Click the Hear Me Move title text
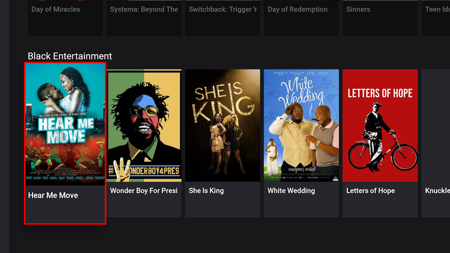Image resolution: width=450 pixels, height=253 pixels. (x=53, y=195)
